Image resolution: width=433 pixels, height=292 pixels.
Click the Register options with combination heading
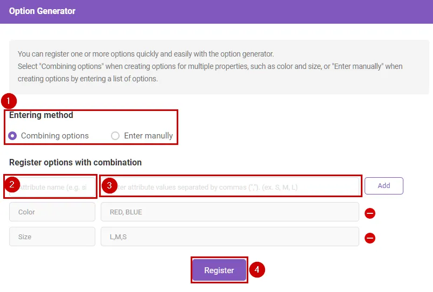click(x=75, y=162)
